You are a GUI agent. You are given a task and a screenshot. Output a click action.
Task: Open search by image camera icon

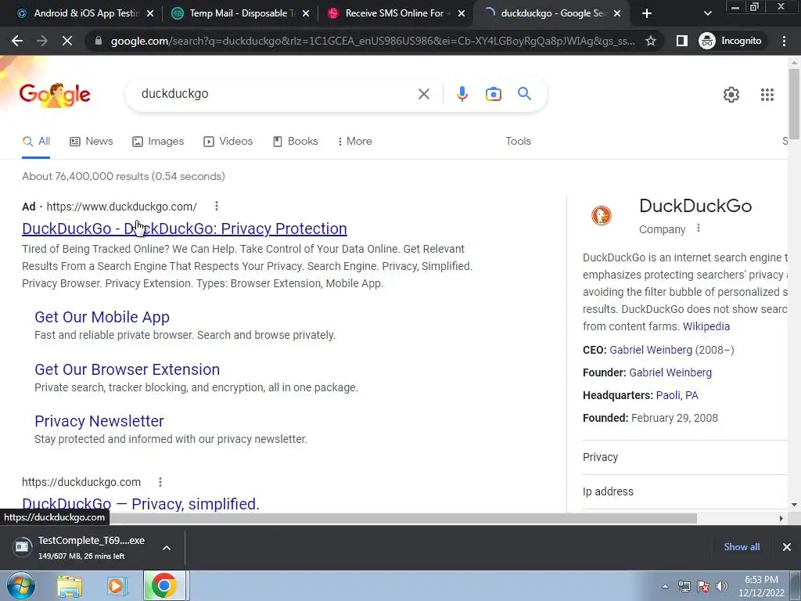click(x=493, y=94)
